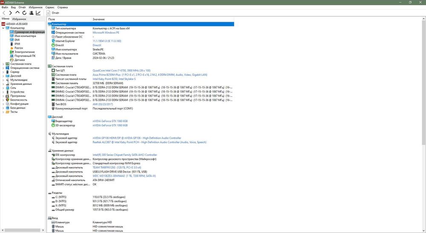
Task: Open the Вид menu
Action: pyautogui.click(x=13, y=7)
